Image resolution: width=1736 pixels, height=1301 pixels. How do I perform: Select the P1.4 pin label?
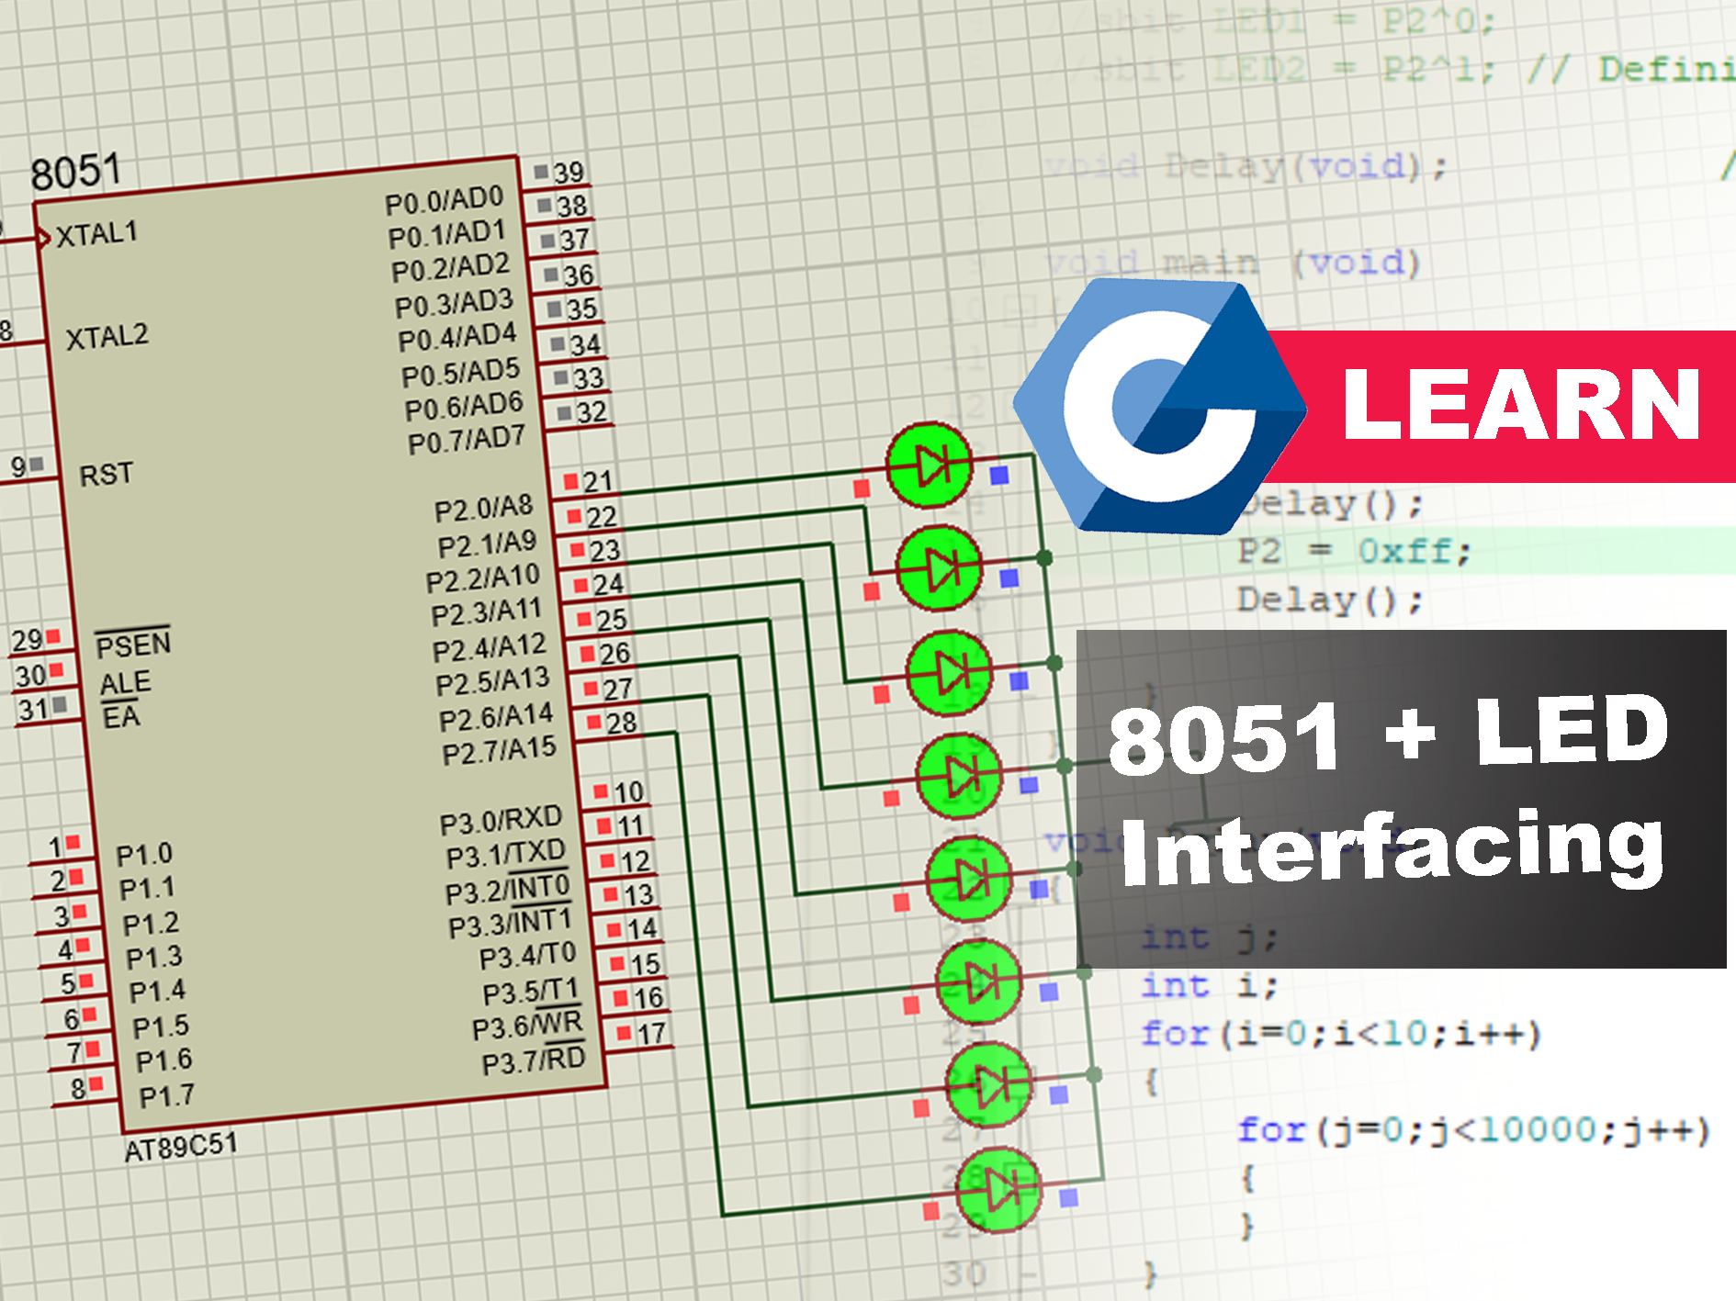pos(157,992)
